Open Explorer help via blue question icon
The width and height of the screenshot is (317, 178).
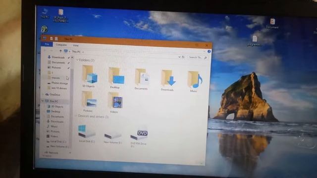click(209, 51)
